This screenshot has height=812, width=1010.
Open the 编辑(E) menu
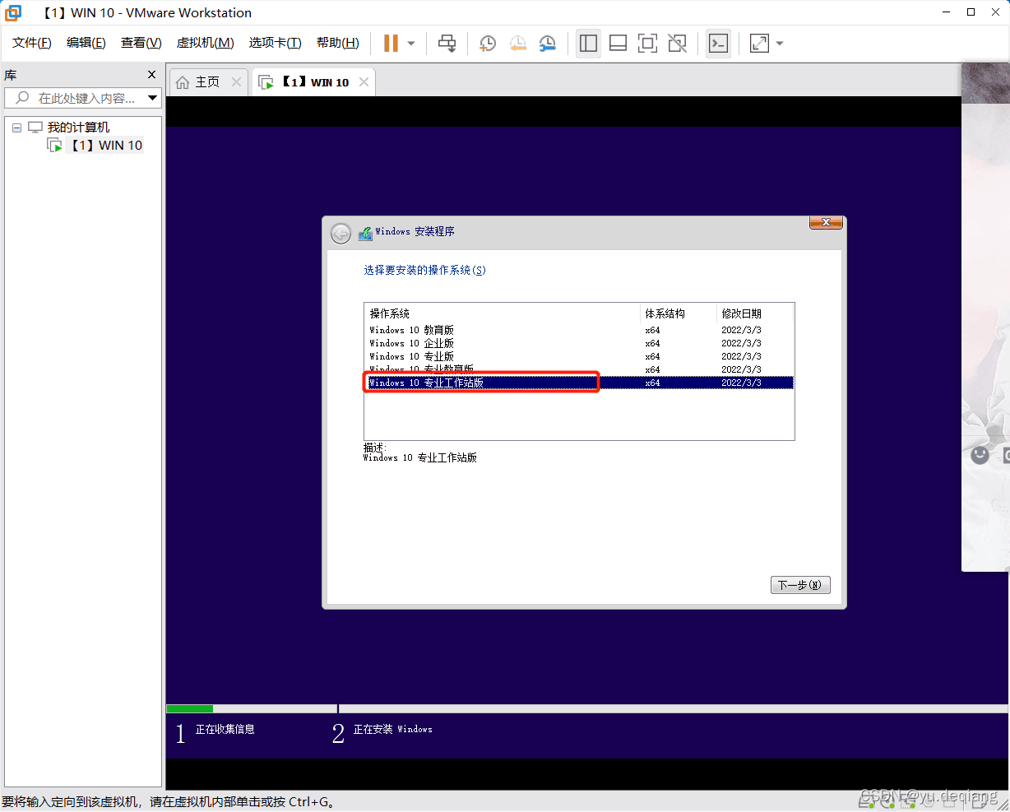pos(86,43)
